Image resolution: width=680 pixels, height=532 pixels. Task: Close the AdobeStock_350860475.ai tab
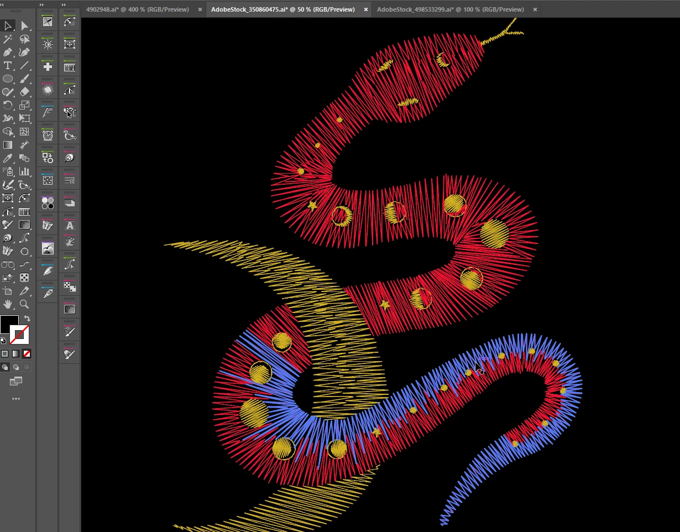[366, 9]
